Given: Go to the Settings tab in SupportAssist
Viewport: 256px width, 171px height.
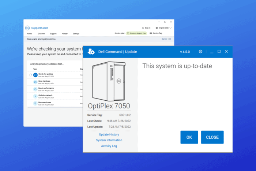Looking at the screenshot, I should coord(76,34).
